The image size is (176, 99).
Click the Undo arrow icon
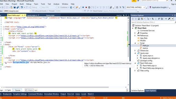[x=22, y=7]
